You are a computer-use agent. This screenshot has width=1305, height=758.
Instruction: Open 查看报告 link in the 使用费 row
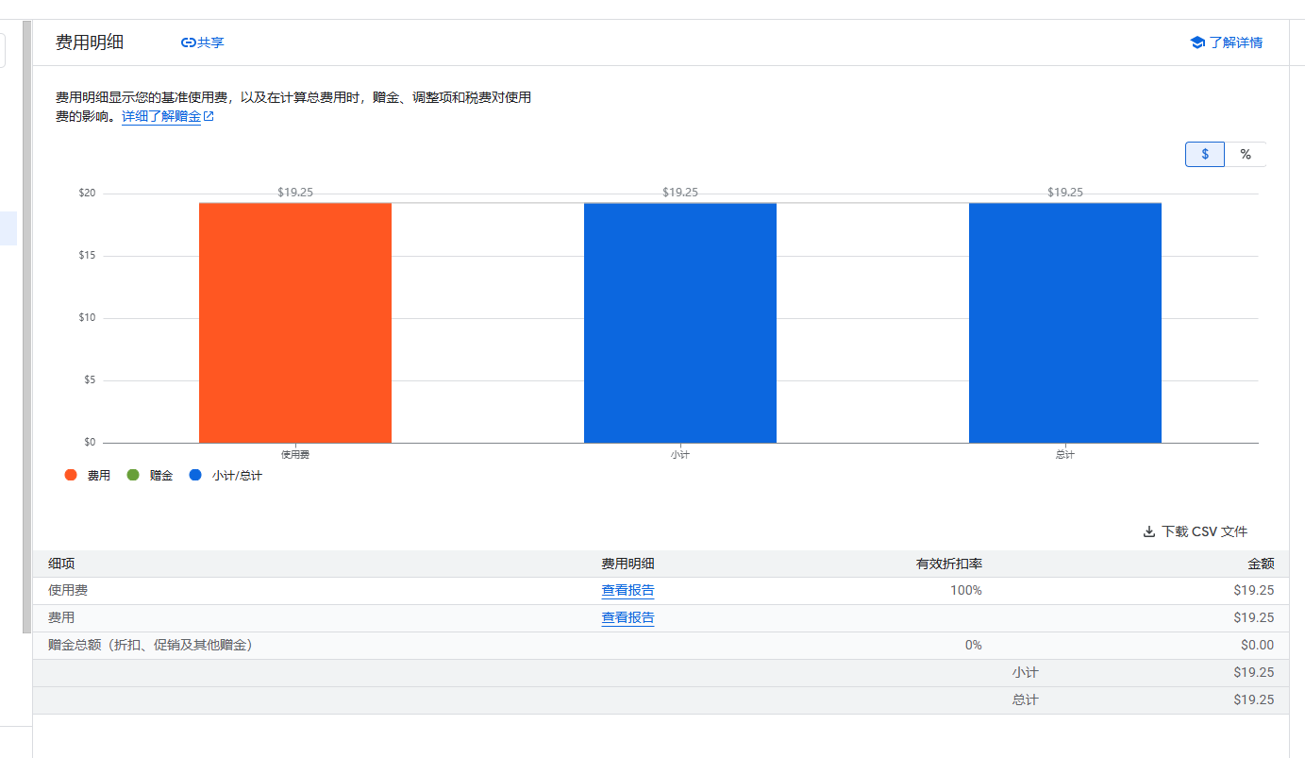point(627,590)
